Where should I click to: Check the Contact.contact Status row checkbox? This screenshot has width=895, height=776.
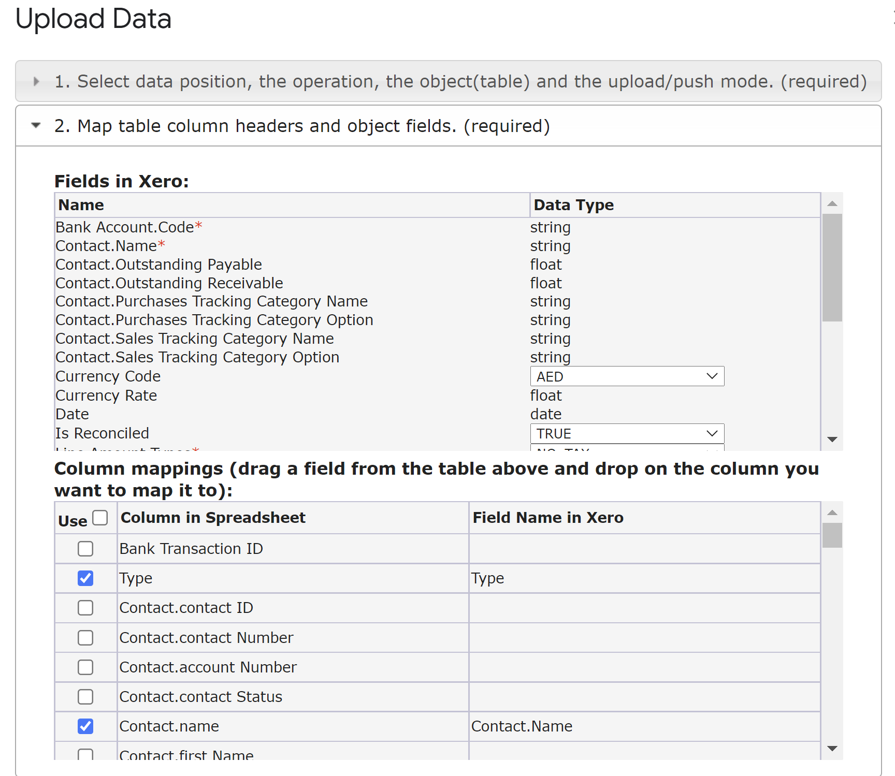(85, 697)
